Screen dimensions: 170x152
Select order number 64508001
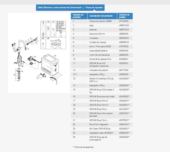pos(124,59)
